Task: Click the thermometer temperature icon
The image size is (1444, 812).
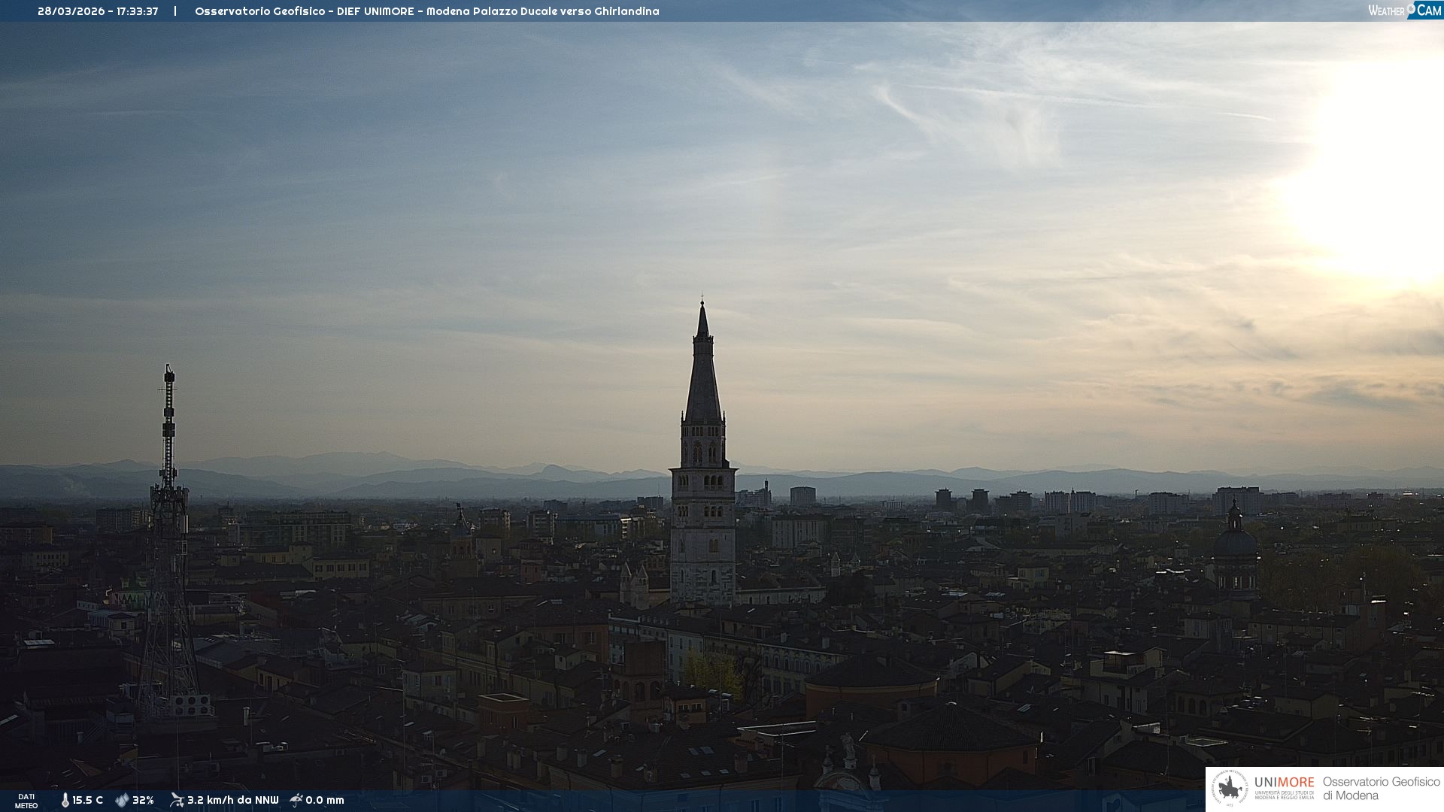Action: tap(65, 800)
